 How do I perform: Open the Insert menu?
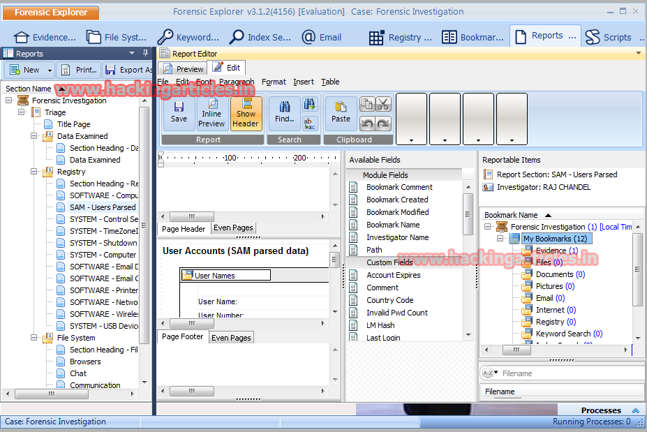click(x=304, y=82)
